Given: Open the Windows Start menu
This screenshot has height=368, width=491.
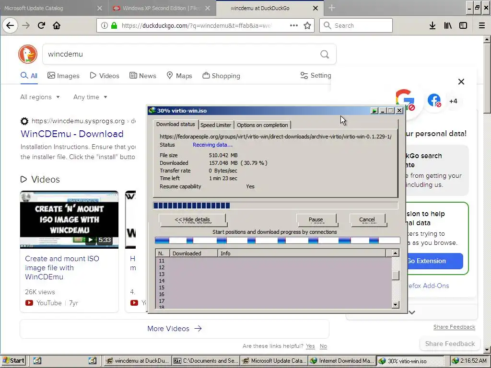Looking at the screenshot, I should tap(13, 361).
